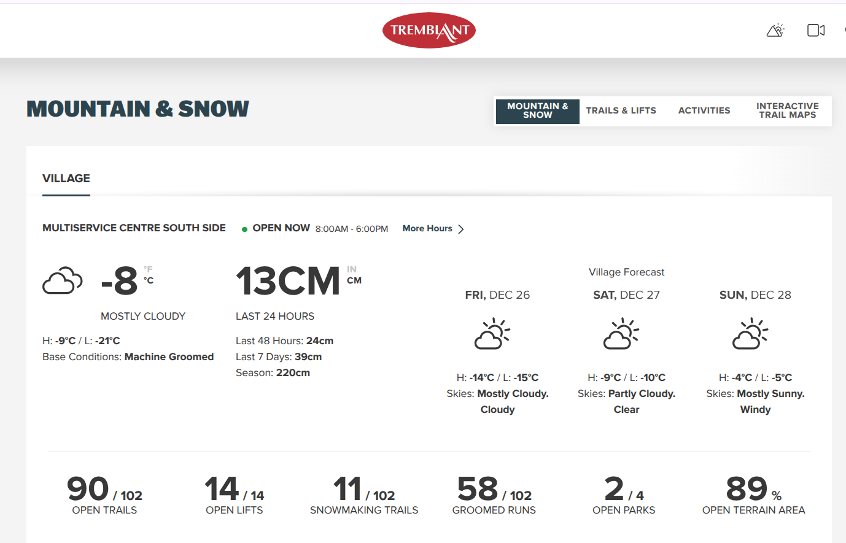Open the Activities tab
This screenshot has width=846, height=543.
point(704,111)
